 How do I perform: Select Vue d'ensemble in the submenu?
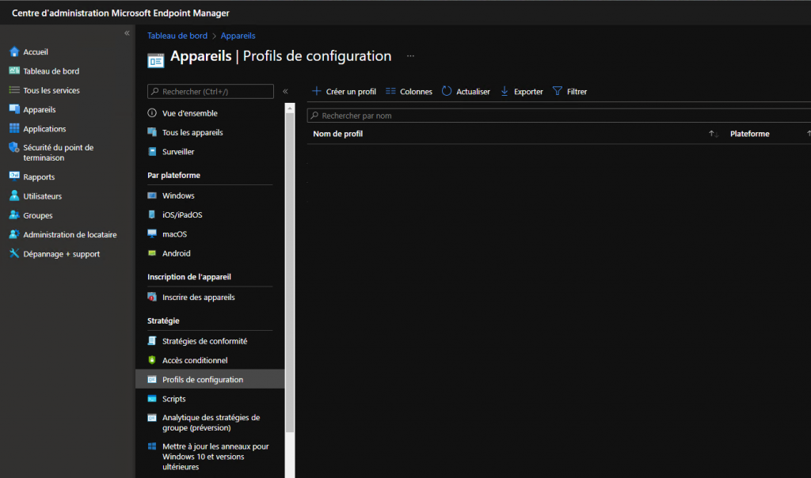coord(190,113)
